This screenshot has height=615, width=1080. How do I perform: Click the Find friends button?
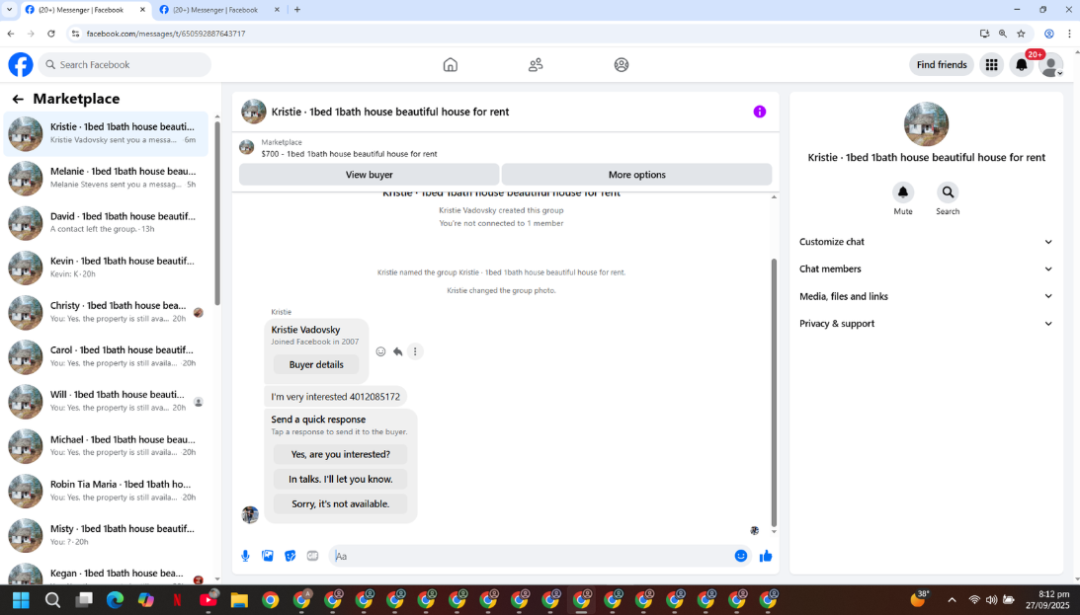(x=942, y=65)
